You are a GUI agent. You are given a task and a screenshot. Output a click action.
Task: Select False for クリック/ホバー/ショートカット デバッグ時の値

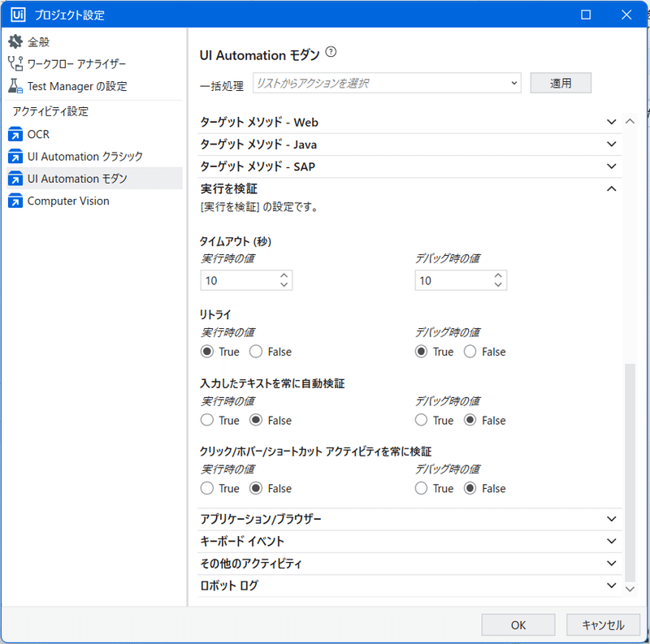coord(470,488)
